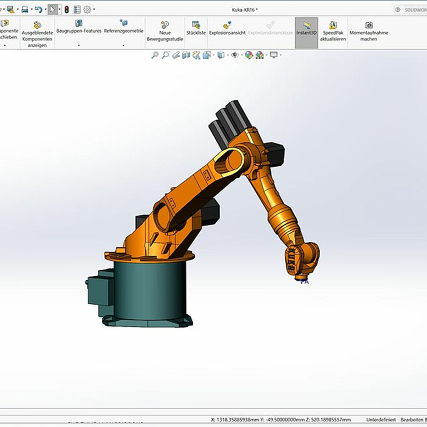Click the Print icon
Viewport: 427px width, 427px height.
[x=25, y=9]
